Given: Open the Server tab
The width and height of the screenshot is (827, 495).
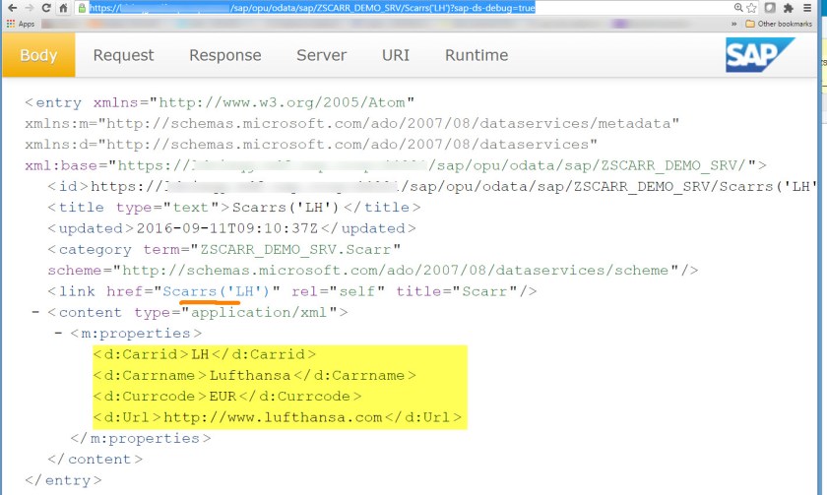Looking at the screenshot, I should pos(321,55).
